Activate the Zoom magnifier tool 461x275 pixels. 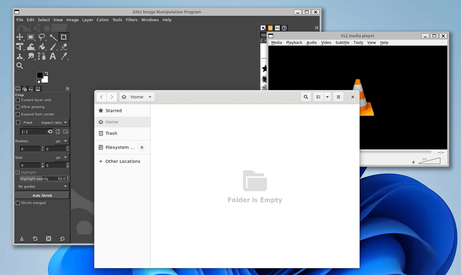[20, 66]
